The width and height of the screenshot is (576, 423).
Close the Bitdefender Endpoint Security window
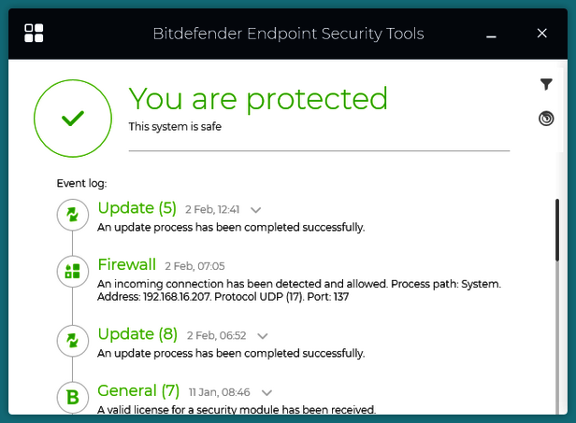542,34
